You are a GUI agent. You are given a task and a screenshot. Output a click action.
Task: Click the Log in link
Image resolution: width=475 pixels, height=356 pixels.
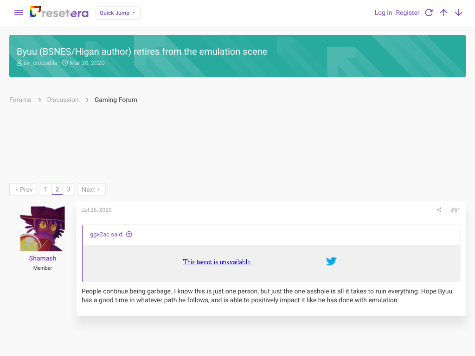tap(383, 13)
